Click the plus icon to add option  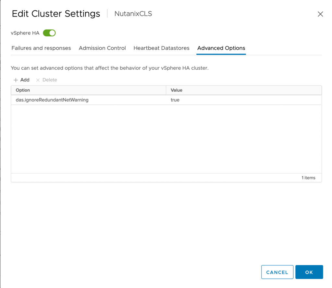pyautogui.click(x=16, y=80)
